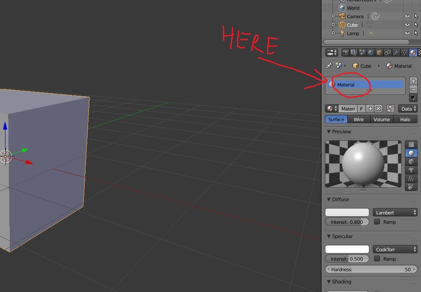Viewport: 421px width, 292px height.
Task: Click the pin icon in properties breadcrumb
Action: coord(329,66)
